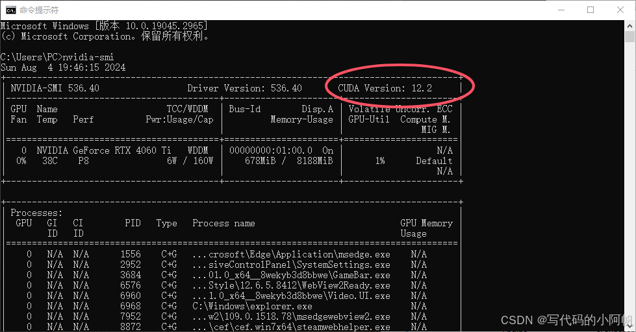This screenshot has height=332, width=636.
Task: Click the 'Process name' column header
Action: (223, 224)
